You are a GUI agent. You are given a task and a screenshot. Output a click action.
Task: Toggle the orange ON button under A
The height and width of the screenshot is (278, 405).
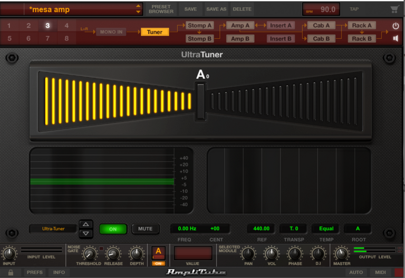click(158, 263)
